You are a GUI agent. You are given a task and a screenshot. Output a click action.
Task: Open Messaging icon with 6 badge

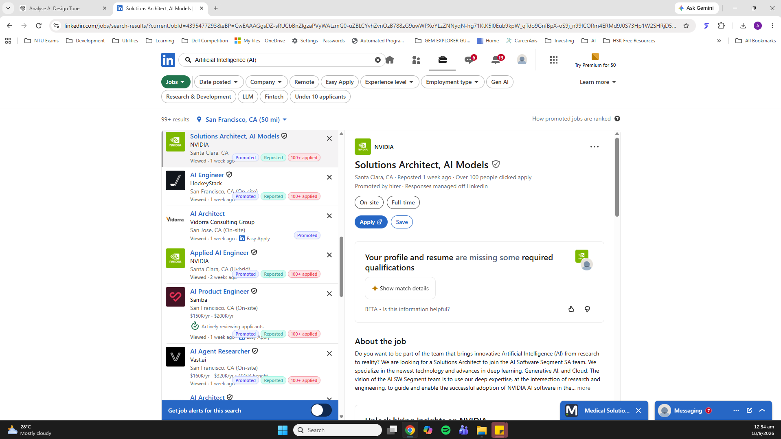469,59
